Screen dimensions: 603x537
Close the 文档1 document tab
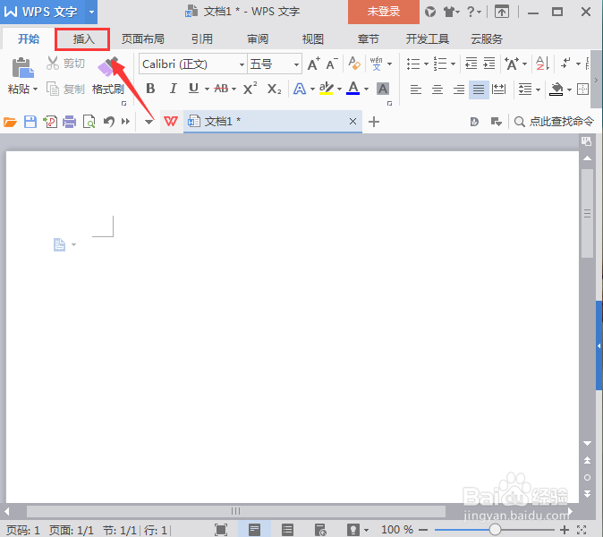point(352,122)
